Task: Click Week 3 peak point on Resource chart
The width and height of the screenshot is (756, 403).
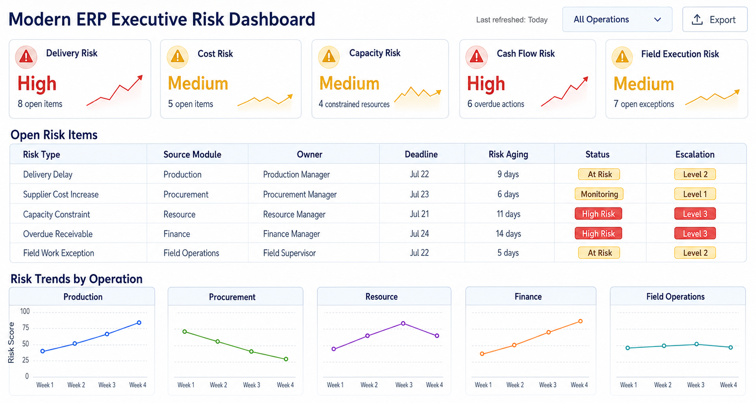Action: (x=403, y=324)
